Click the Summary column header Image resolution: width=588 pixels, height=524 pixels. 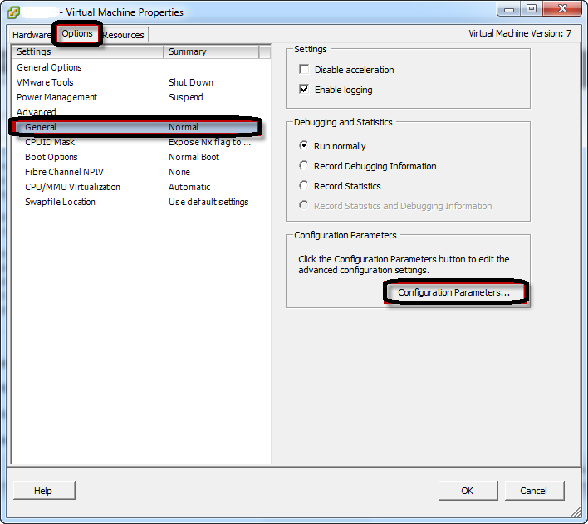188,51
